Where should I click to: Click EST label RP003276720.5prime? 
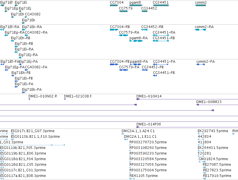pos(148,142)
